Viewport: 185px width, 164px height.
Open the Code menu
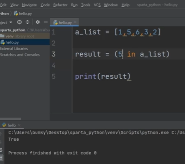coord(45,5)
